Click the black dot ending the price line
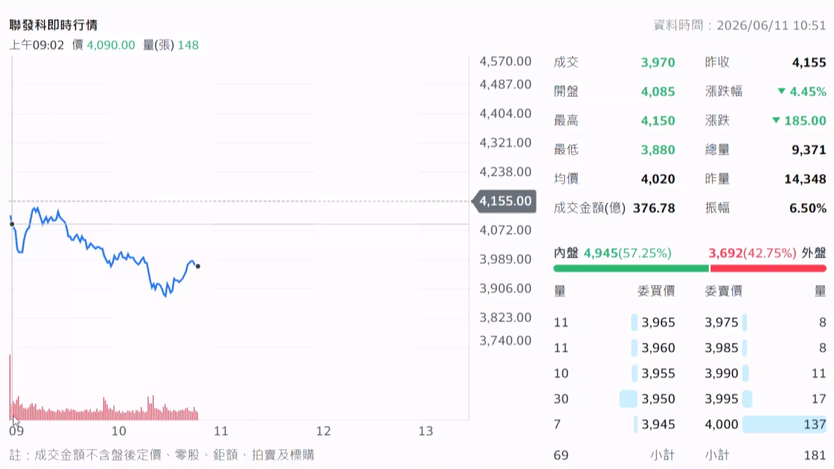This screenshot has width=834, height=469. pyautogui.click(x=198, y=266)
